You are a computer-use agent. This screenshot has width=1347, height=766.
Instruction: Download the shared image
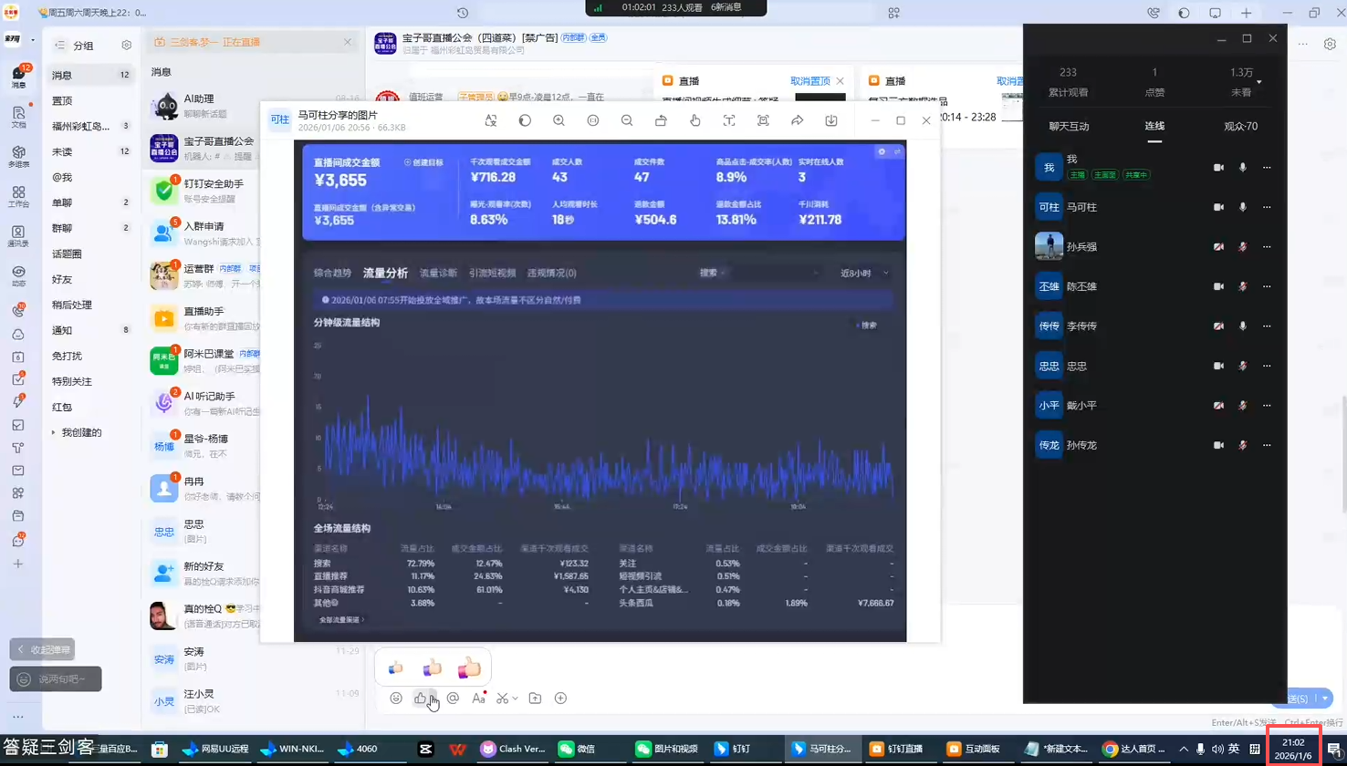pos(831,120)
